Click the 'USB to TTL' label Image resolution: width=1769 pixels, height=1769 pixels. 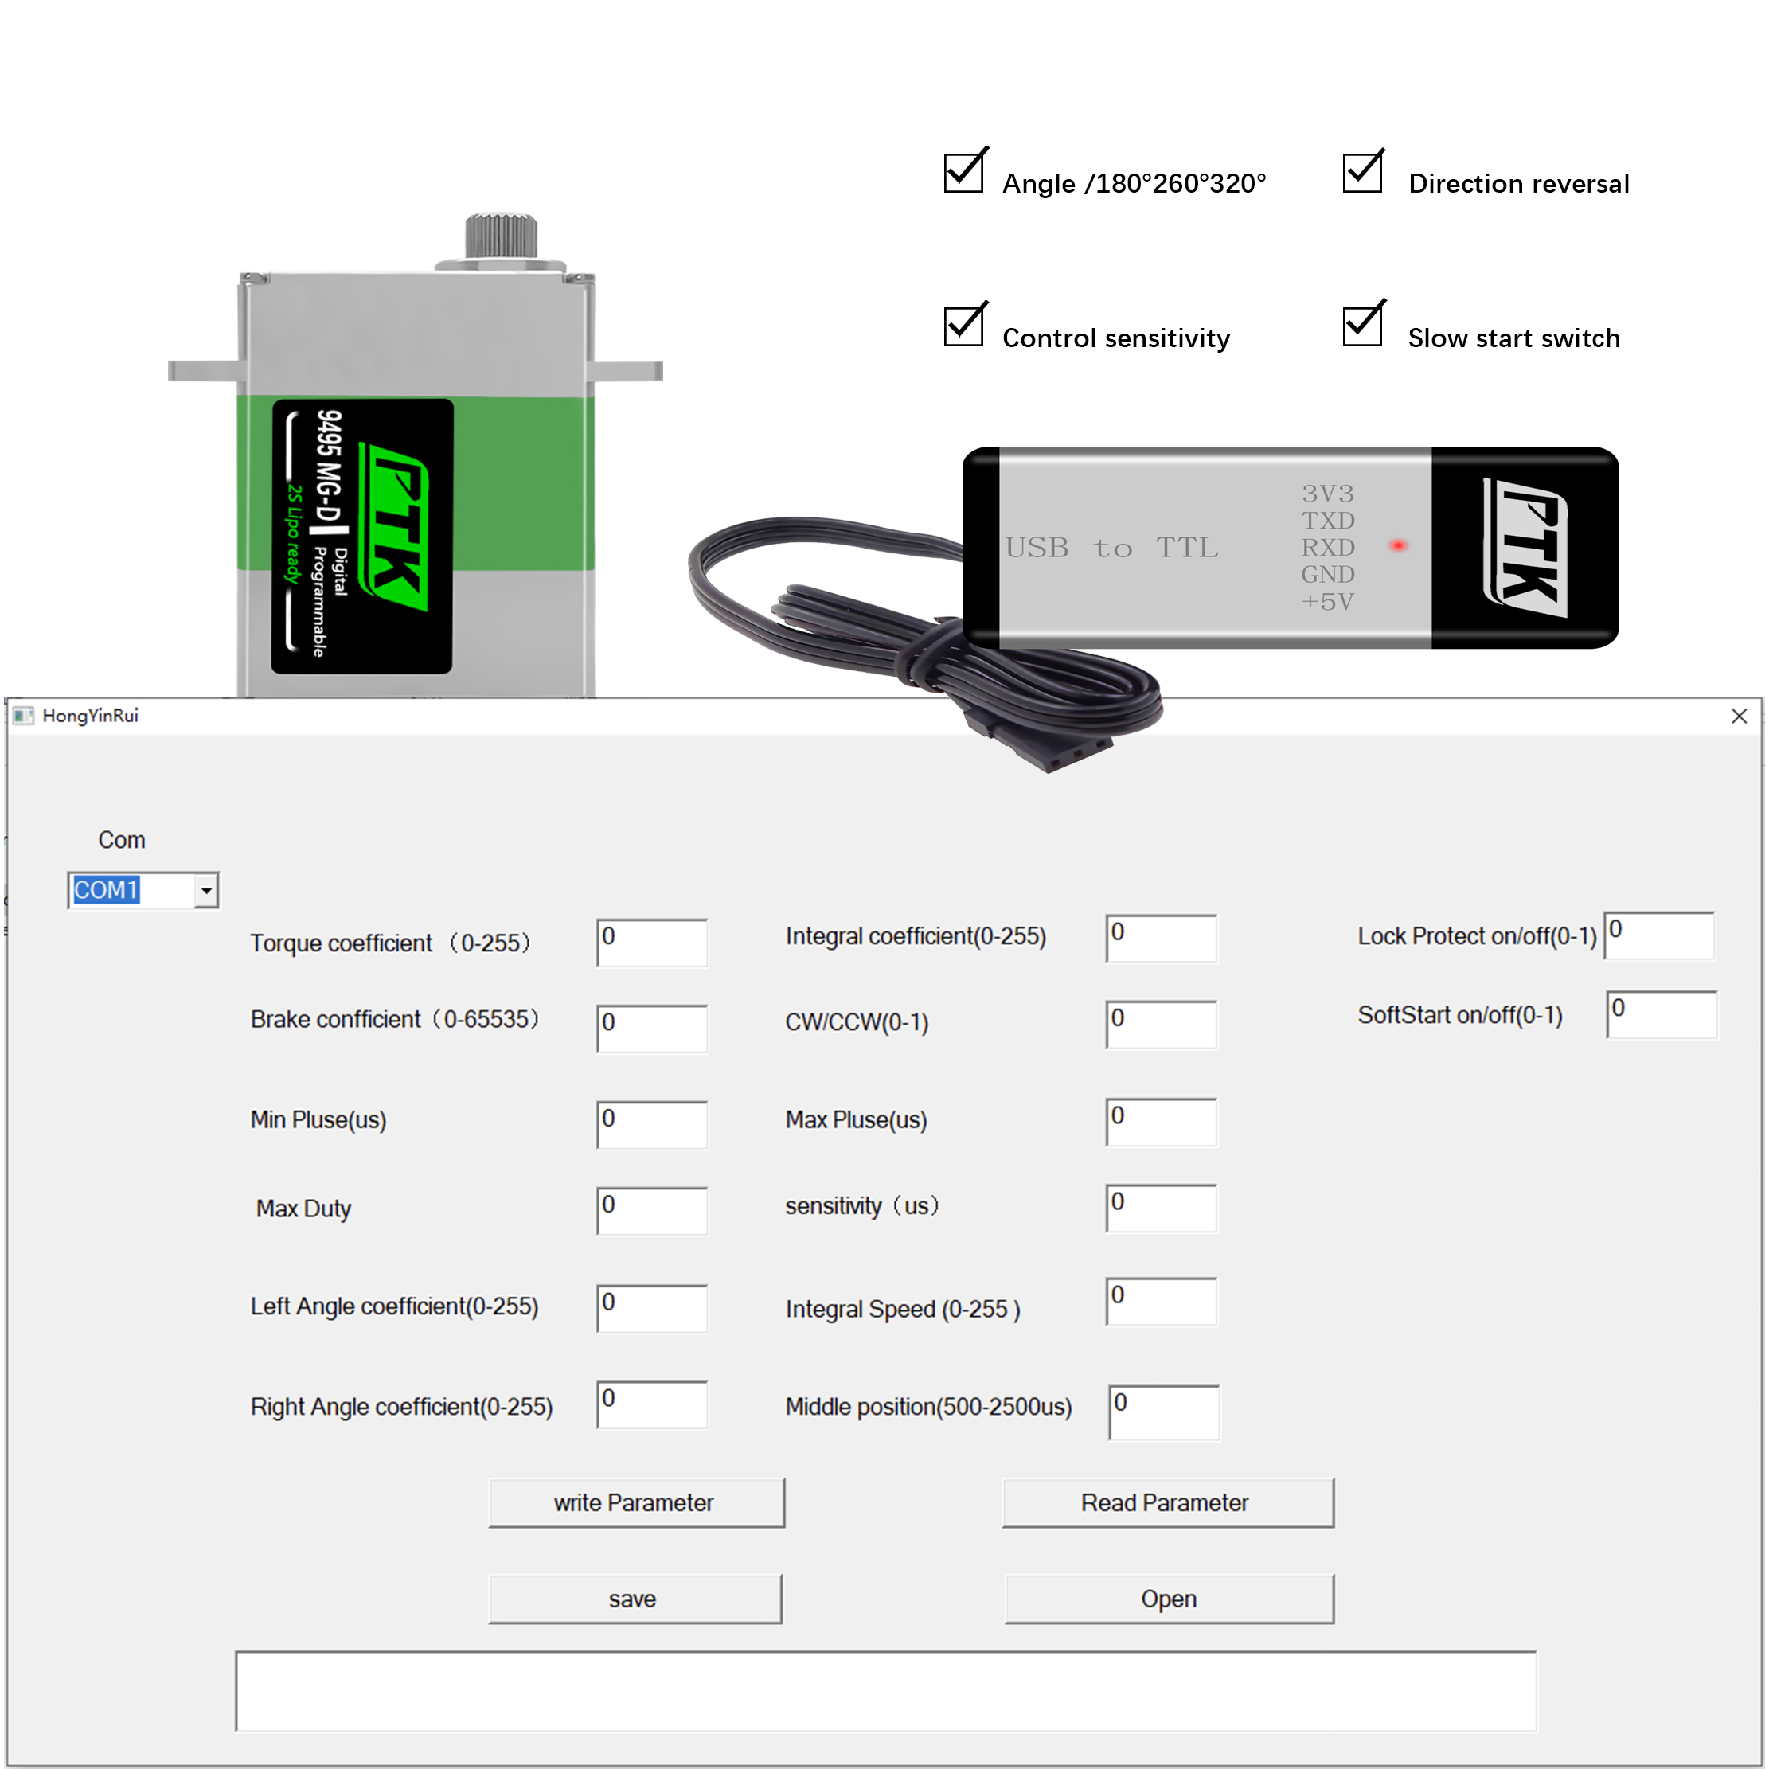pyautogui.click(x=1111, y=548)
